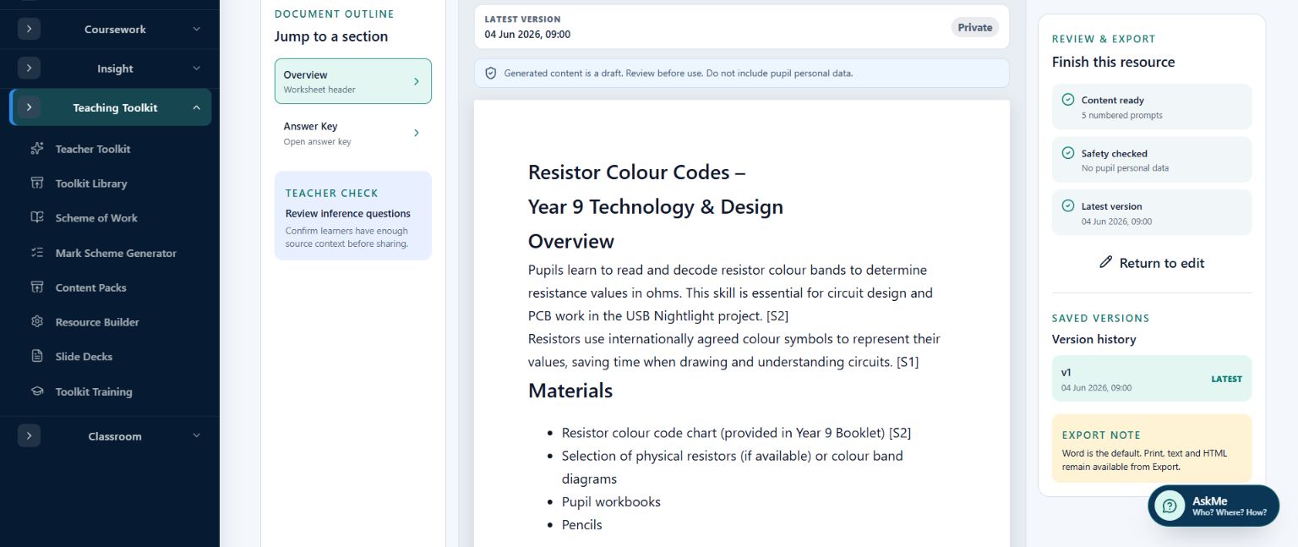The image size is (1298, 547).
Task: Click the Year 9 Technology & Design subtitle
Action: point(656,207)
